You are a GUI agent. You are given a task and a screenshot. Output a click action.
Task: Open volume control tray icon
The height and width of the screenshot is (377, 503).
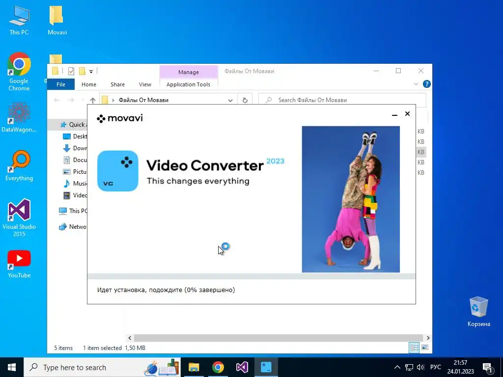click(420, 367)
